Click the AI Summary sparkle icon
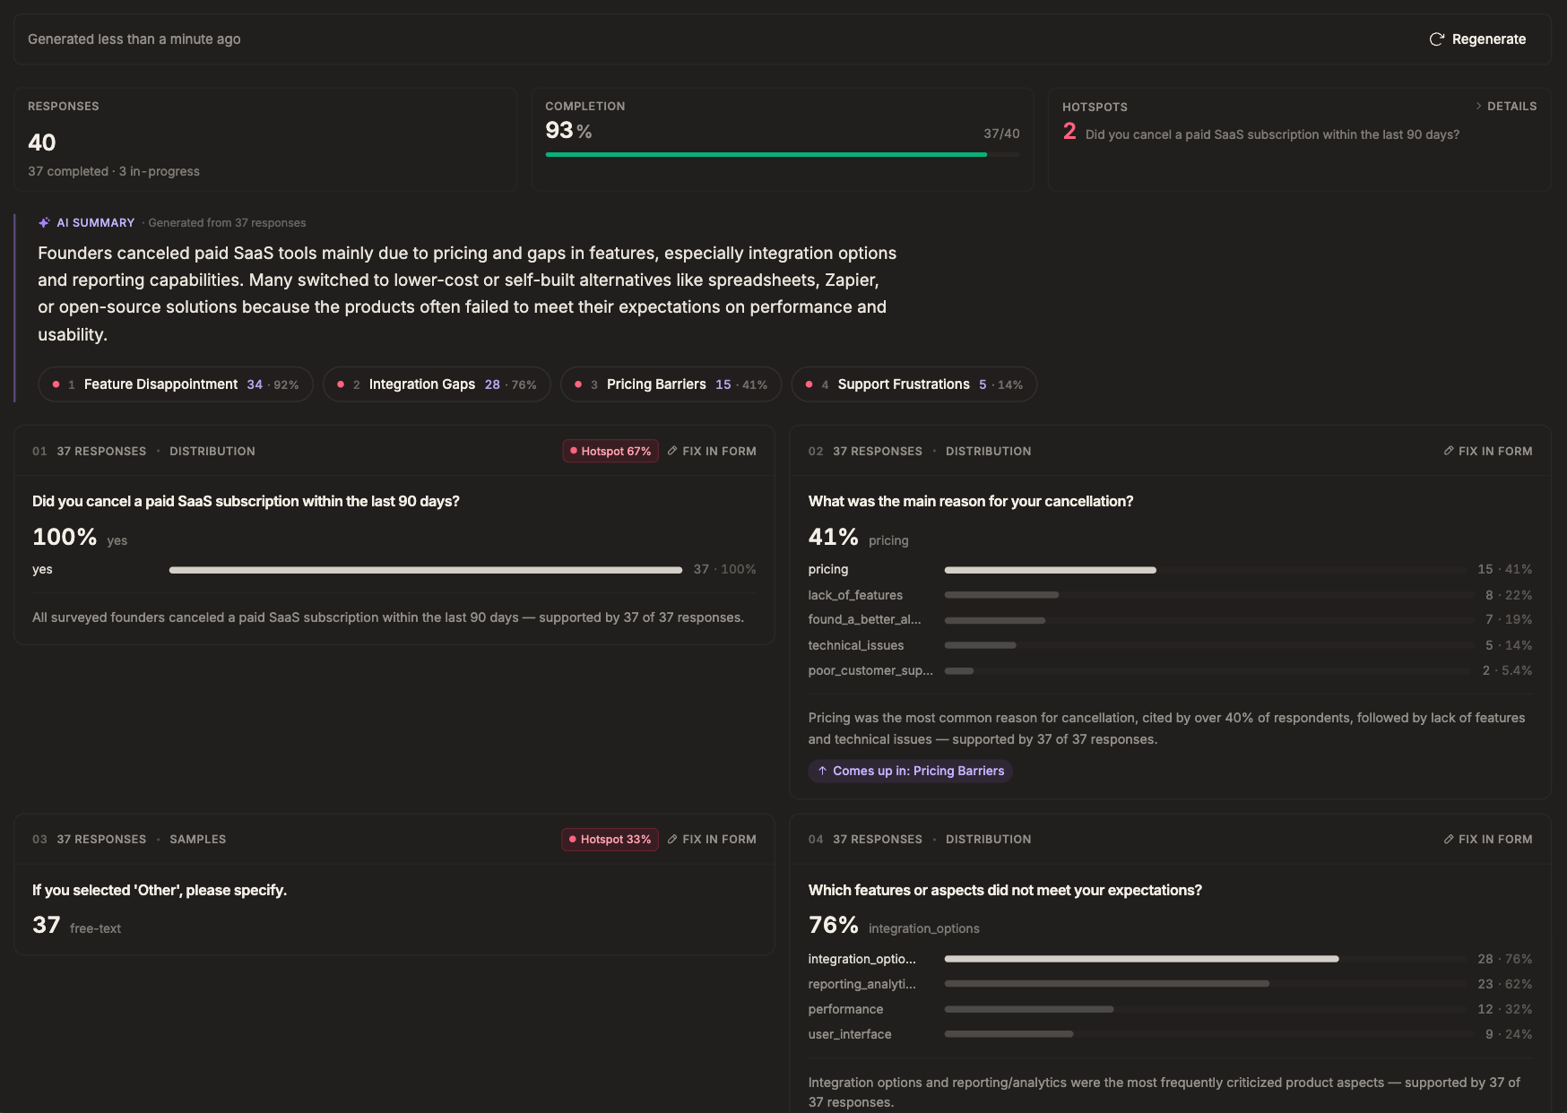 (44, 222)
